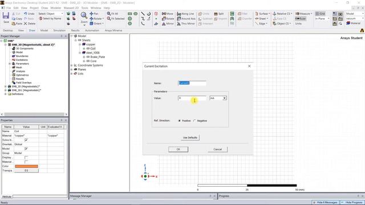Image resolution: width=365 pixels, height=205 pixels.
Task: Open Select by Name tool
Action: pos(50,19)
